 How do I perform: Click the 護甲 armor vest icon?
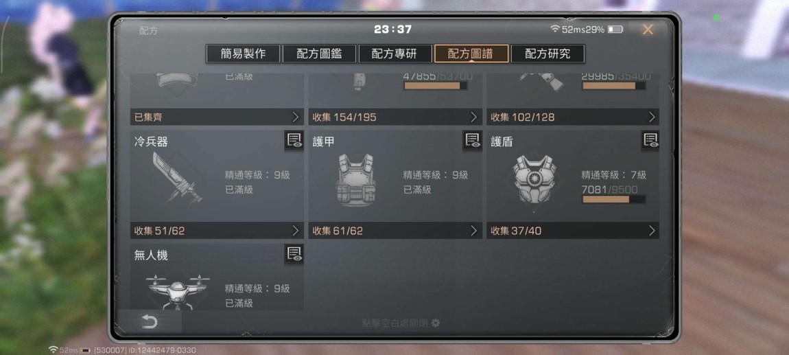[355, 180]
